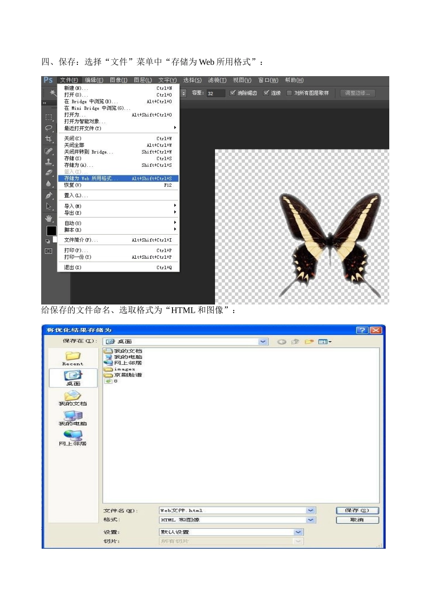Screen dimensions: 430x609
Task: Go up one folder level icon
Action: pyautogui.click(x=295, y=342)
